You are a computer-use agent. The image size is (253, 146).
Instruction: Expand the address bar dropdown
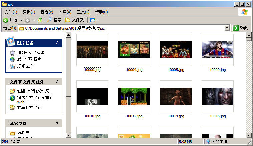tap(227, 28)
